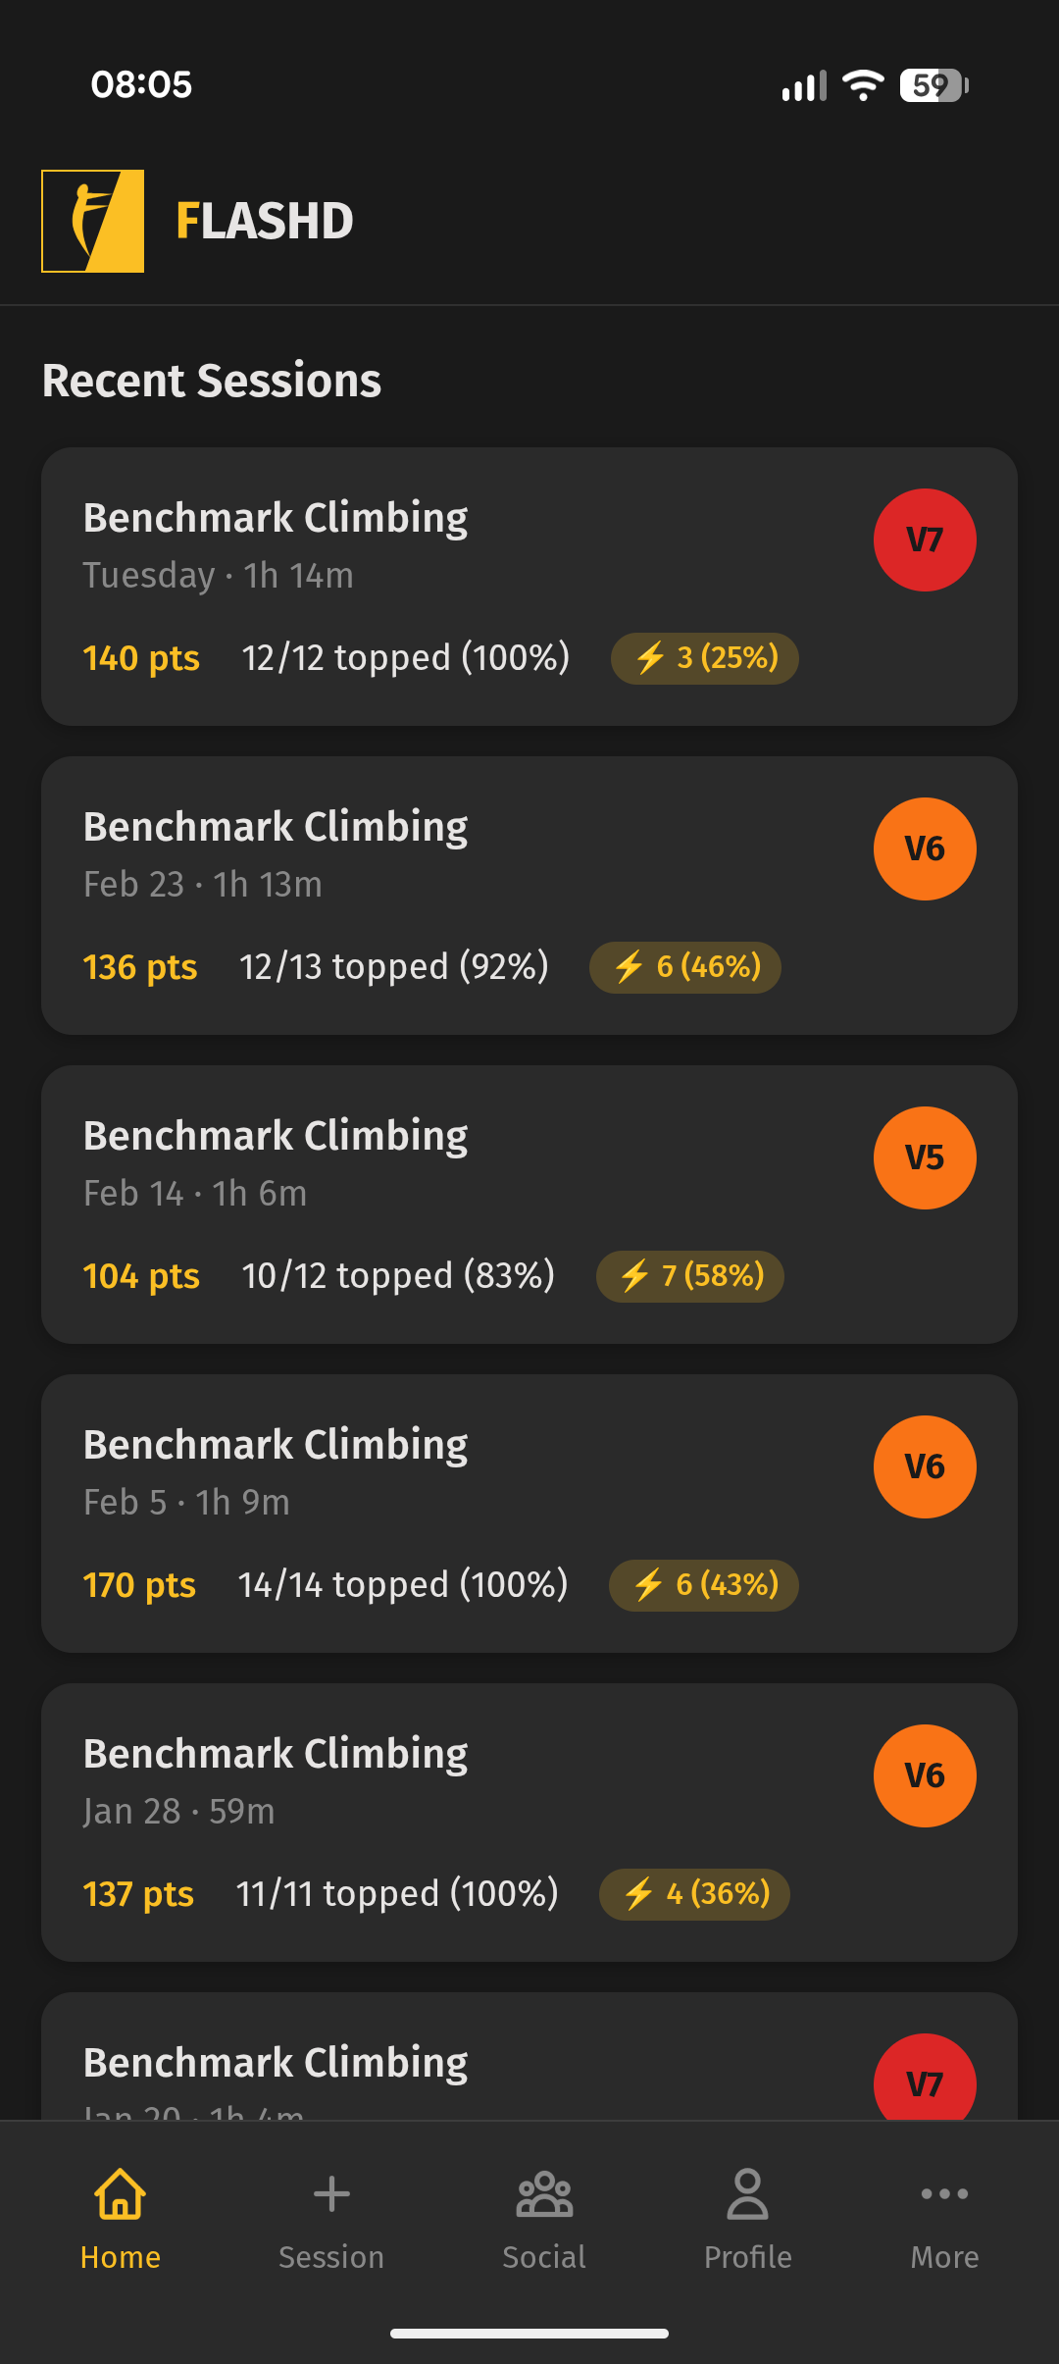This screenshot has height=2364, width=1059.
Task: Select the Session tab label
Action: [331, 2257]
